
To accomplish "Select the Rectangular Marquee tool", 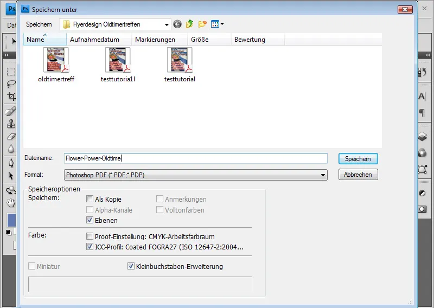I will tap(11, 72).
